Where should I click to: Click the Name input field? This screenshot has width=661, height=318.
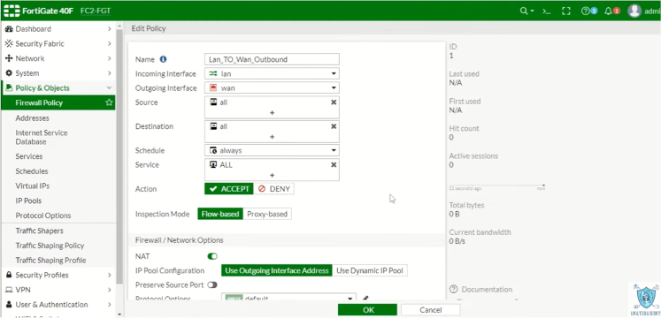[272, 59]
